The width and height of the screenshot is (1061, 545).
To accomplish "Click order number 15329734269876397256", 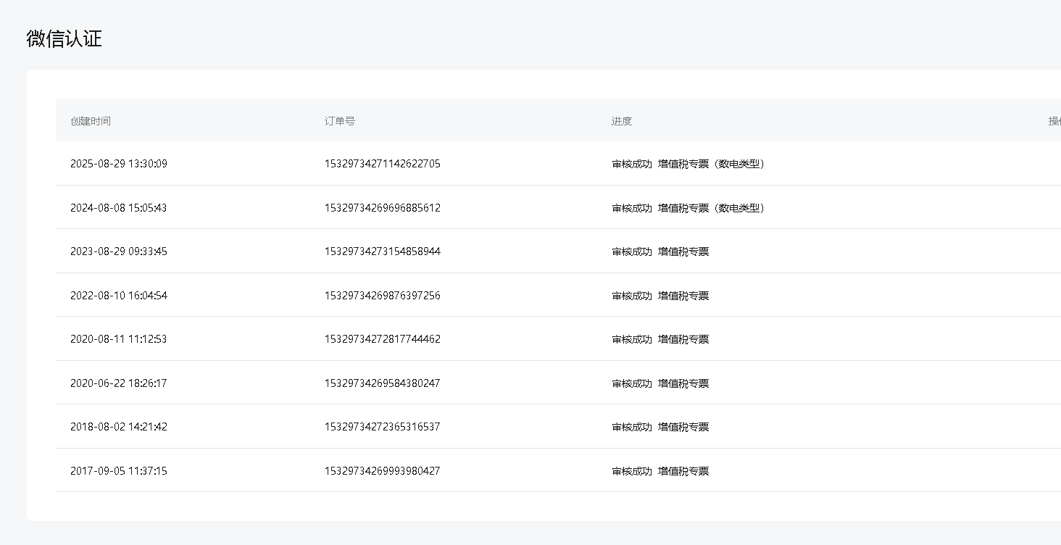I will tap(383, 296).
